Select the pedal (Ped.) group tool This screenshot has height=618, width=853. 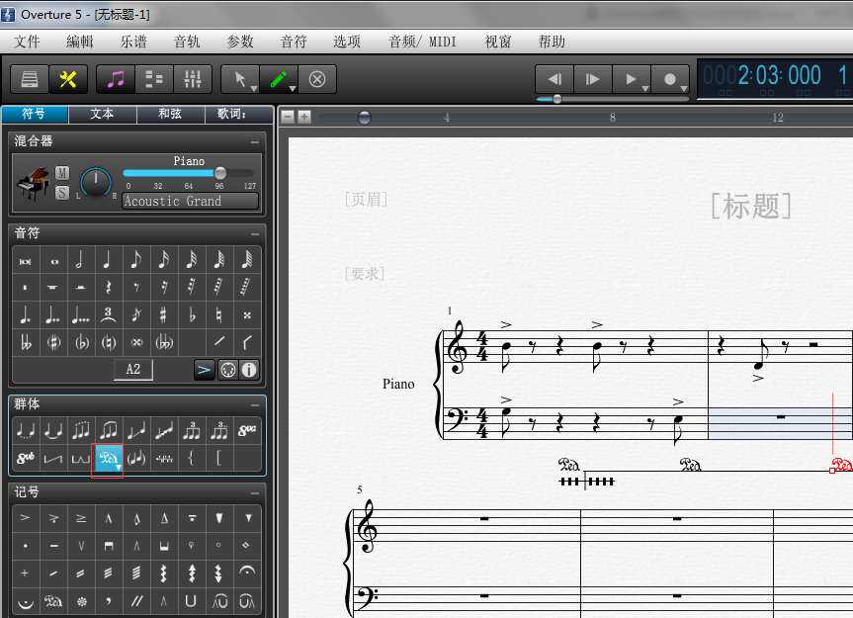click(107, 458)
